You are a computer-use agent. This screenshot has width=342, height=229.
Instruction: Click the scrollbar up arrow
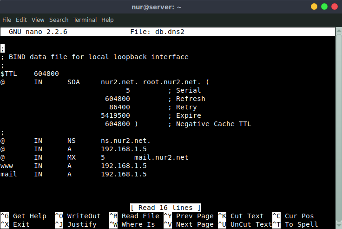click(x=339, y=31)
